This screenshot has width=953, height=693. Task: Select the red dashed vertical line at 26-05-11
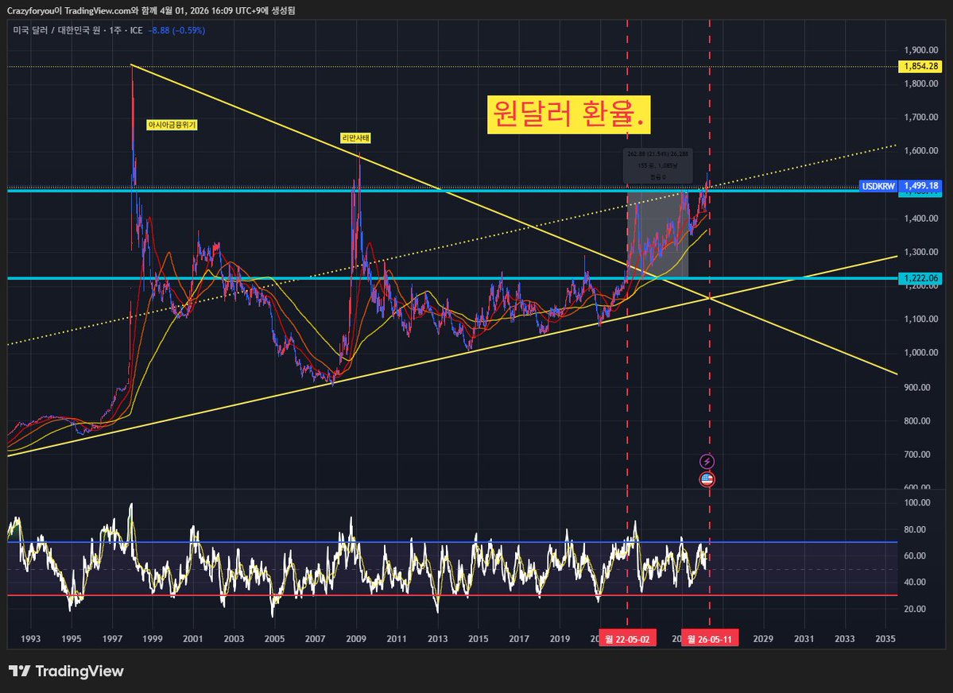coord(709,325)
